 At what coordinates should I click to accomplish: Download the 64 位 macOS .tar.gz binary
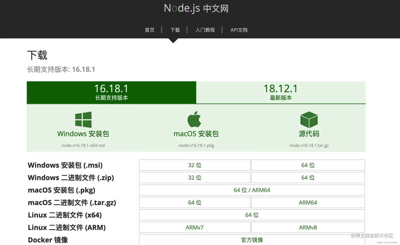coord(195,202)
